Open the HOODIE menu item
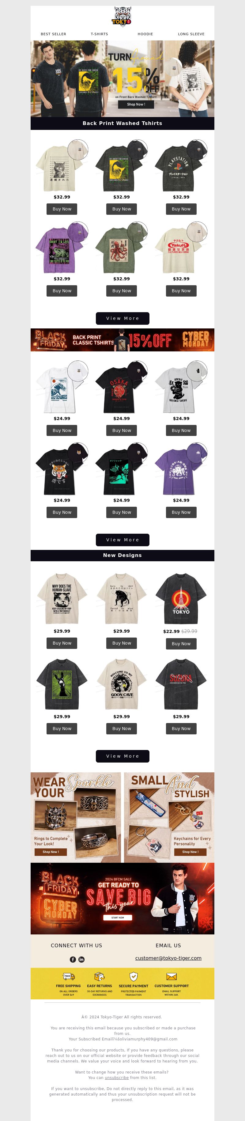Image resolution: width=245 pixels, height=1121 pixels. [145, 34]
